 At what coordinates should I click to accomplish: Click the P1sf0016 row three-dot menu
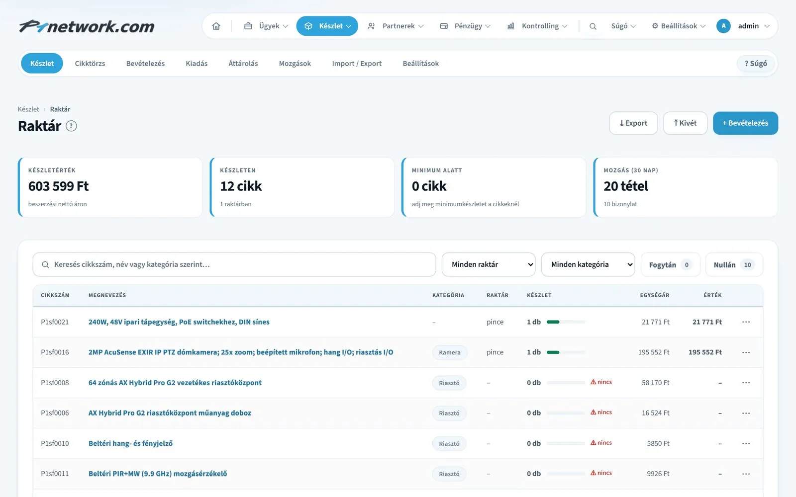pyautogui.click(x=746, y=352)
